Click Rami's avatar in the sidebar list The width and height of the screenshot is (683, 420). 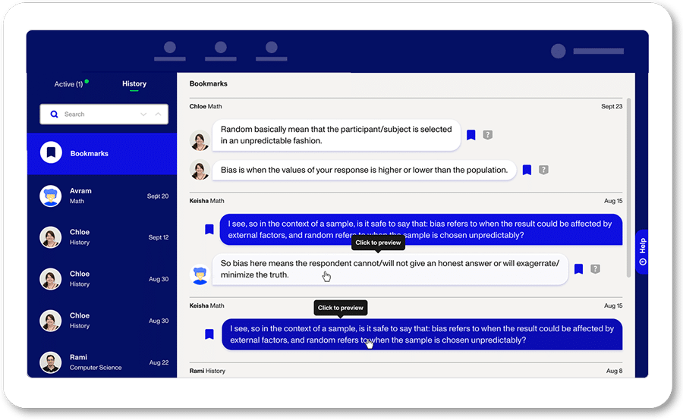click(x=51, y=362)
